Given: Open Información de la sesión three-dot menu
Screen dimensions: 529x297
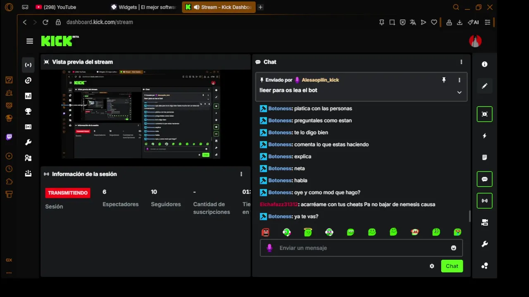Looking at the screenshot, I should click(x=241, y=174).
